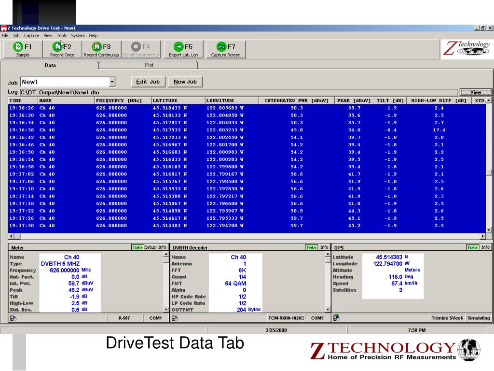Click the 3/25/2008 date in status bar
This screenshot has width=494, height=371.
click(x=276, y=330)
